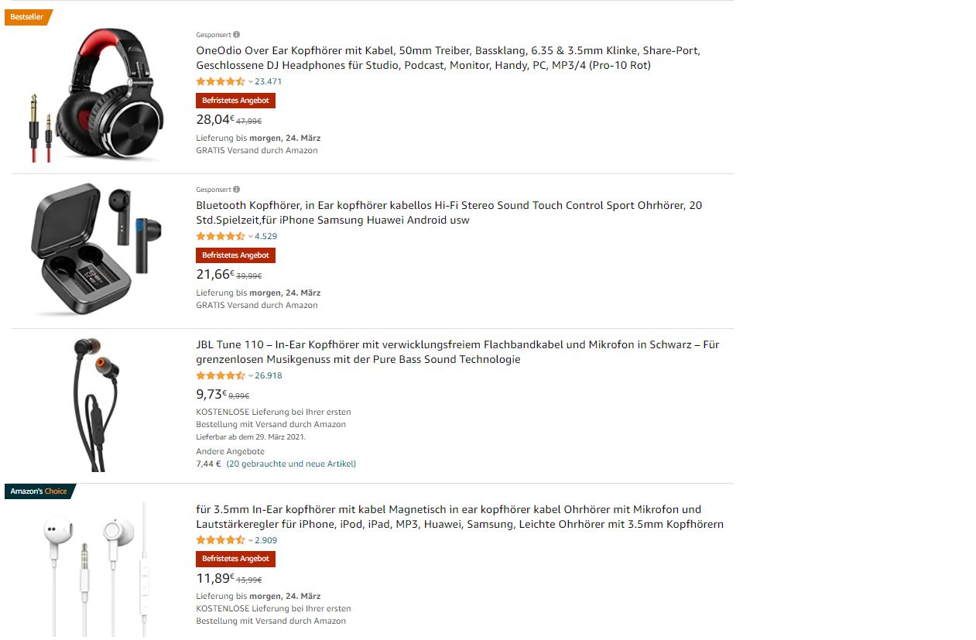Screen dimensions: 976x640
Task: Open the 20 gebrauchte und neue Artikel link
Action: pyautogui.click(x=291, y=464)
